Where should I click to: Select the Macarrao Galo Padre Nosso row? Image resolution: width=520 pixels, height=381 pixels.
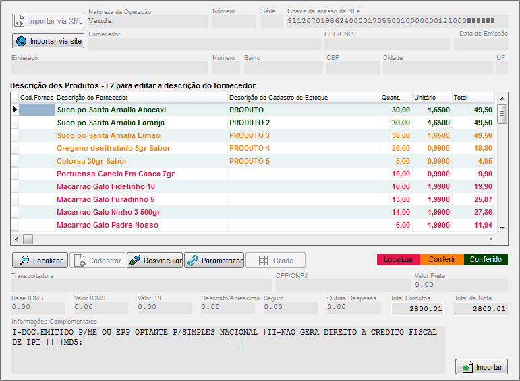tap(107, 225)
